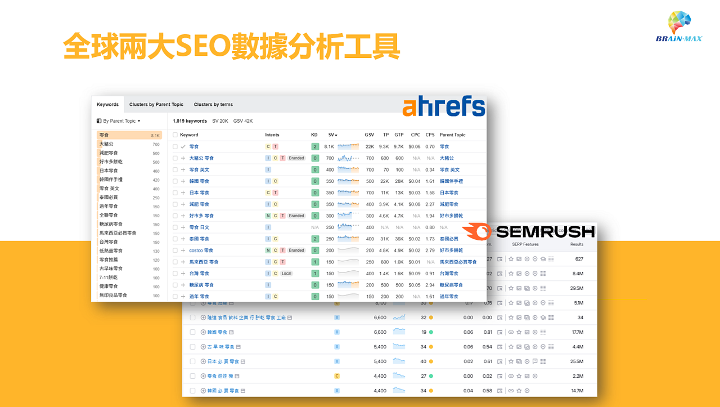Screen dimensions: 720x407
Task: Open the 韓國伴手禮 parent topic link
Action: (x=451, y=181)
